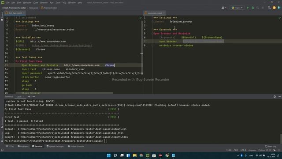
Task: Collapse the Settings section fold on line 2
Action: tap(15, 22)
